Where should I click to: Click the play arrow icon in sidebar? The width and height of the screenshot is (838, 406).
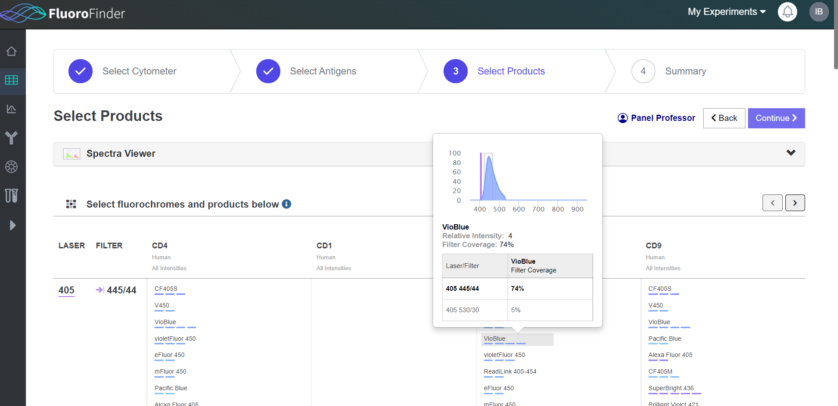click(12, 225)
